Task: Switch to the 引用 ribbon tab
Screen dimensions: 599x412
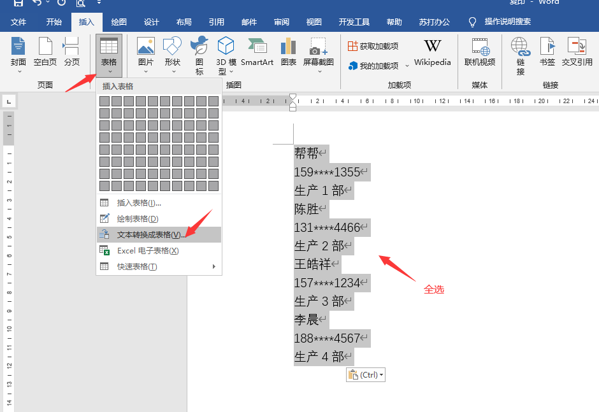Action: point(216,22)
